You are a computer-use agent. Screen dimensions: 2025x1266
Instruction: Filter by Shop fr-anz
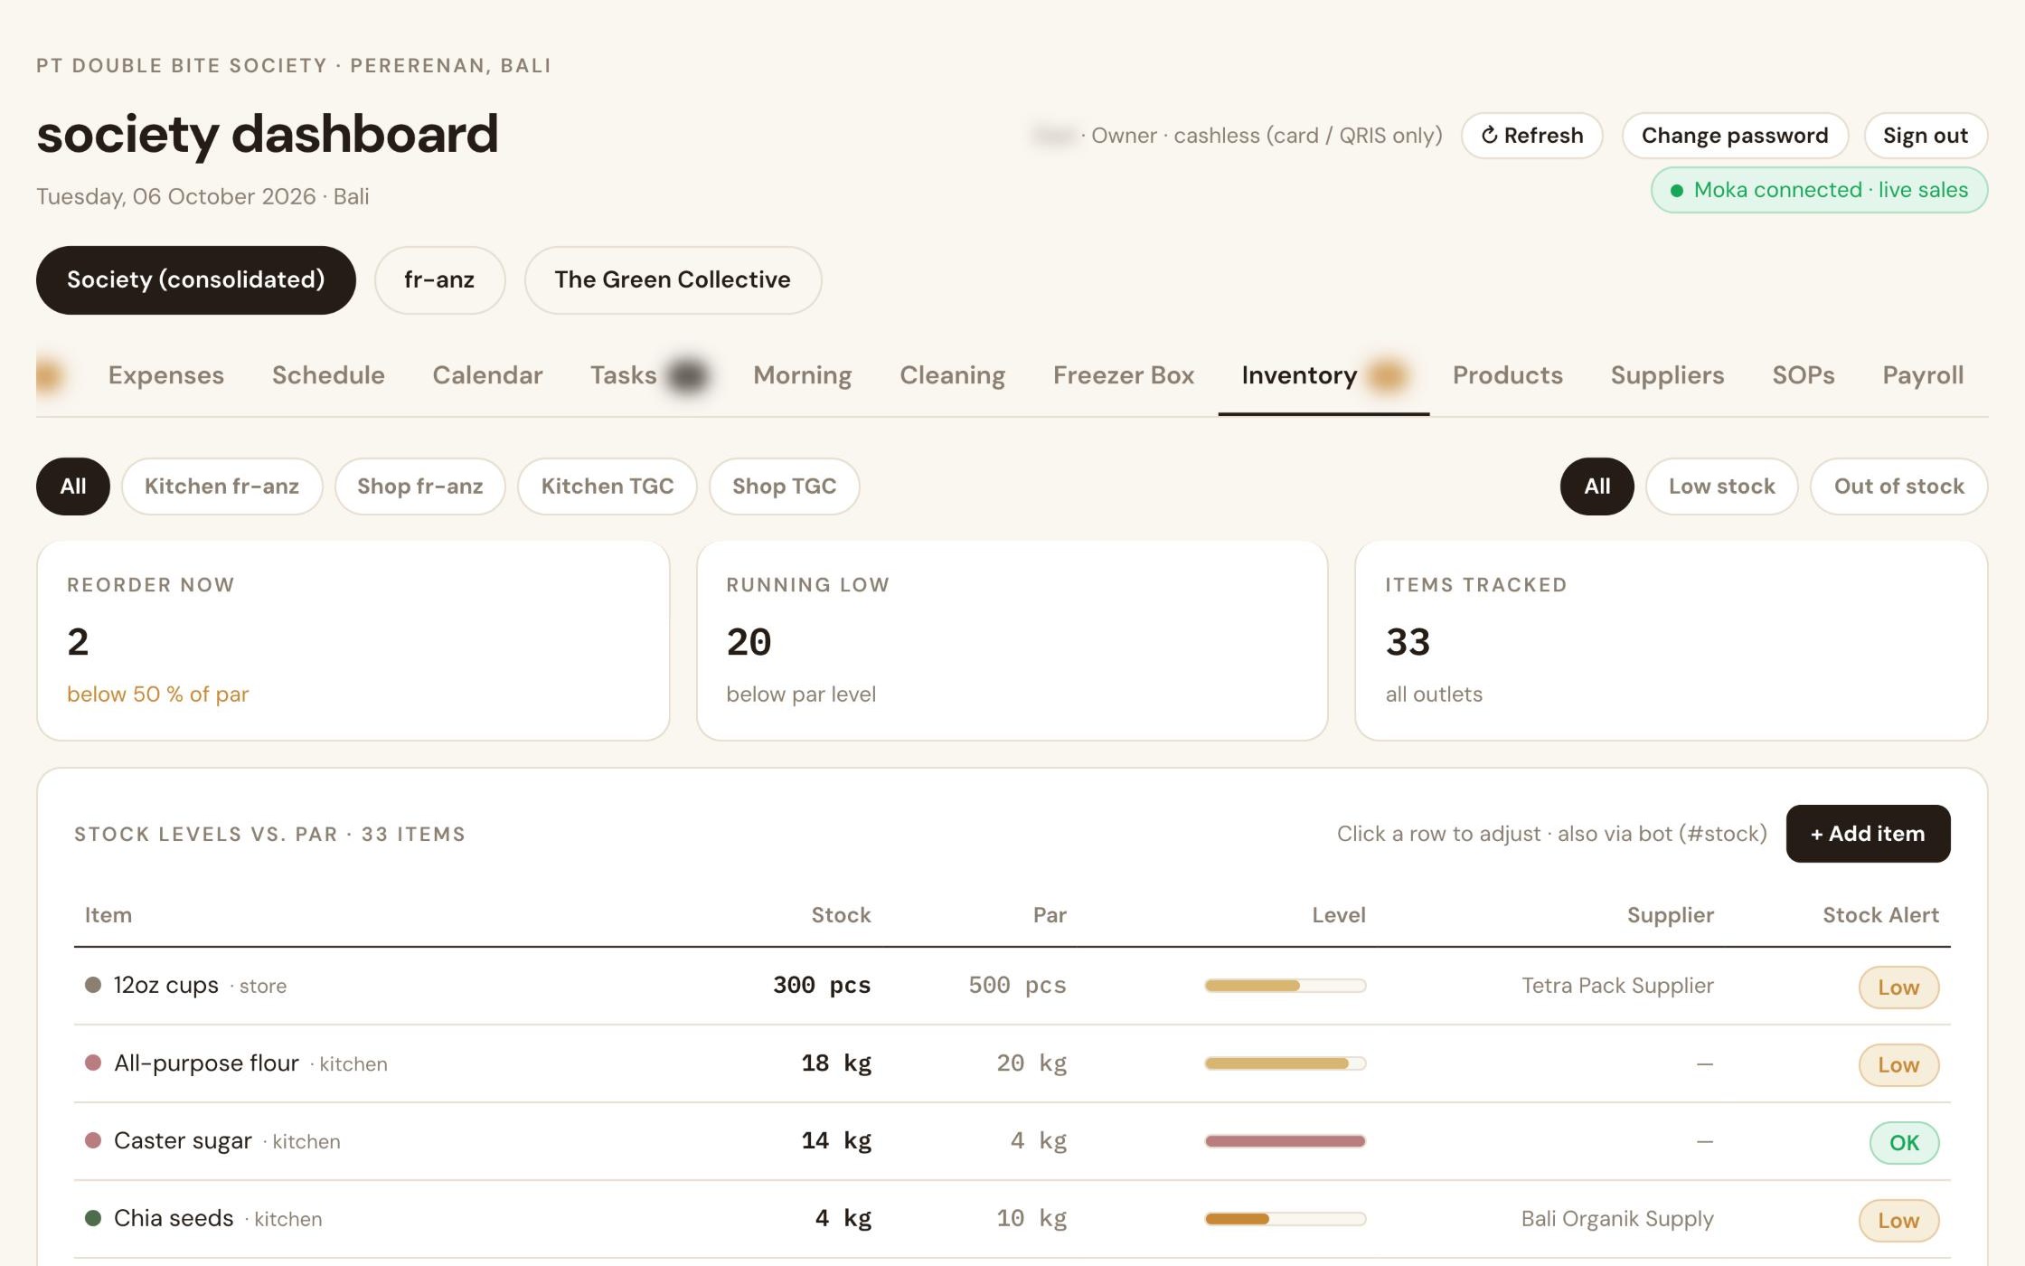(419, 487)
